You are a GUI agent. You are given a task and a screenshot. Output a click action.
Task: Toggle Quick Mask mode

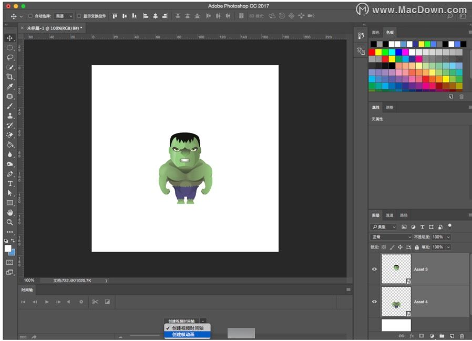click(9, 262)
